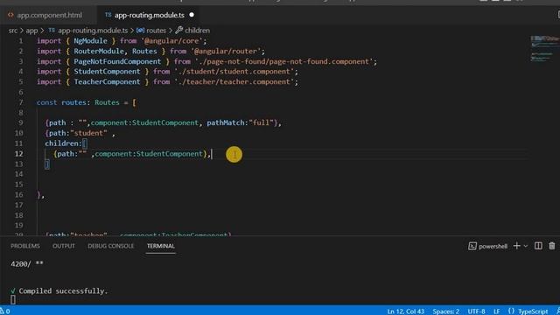The image size is (560, 315).
Task: Click the braces icon beside TypeScript
Action: click(x=511, y=311)
